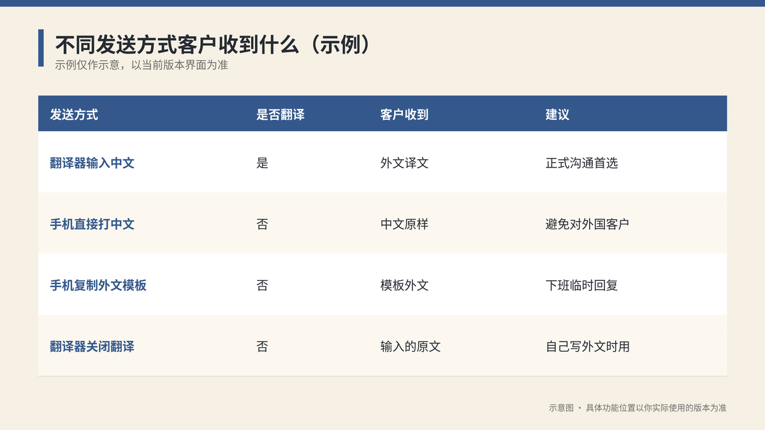
Task: Click the 建议 column header
Action: click(x=557, y=115)
